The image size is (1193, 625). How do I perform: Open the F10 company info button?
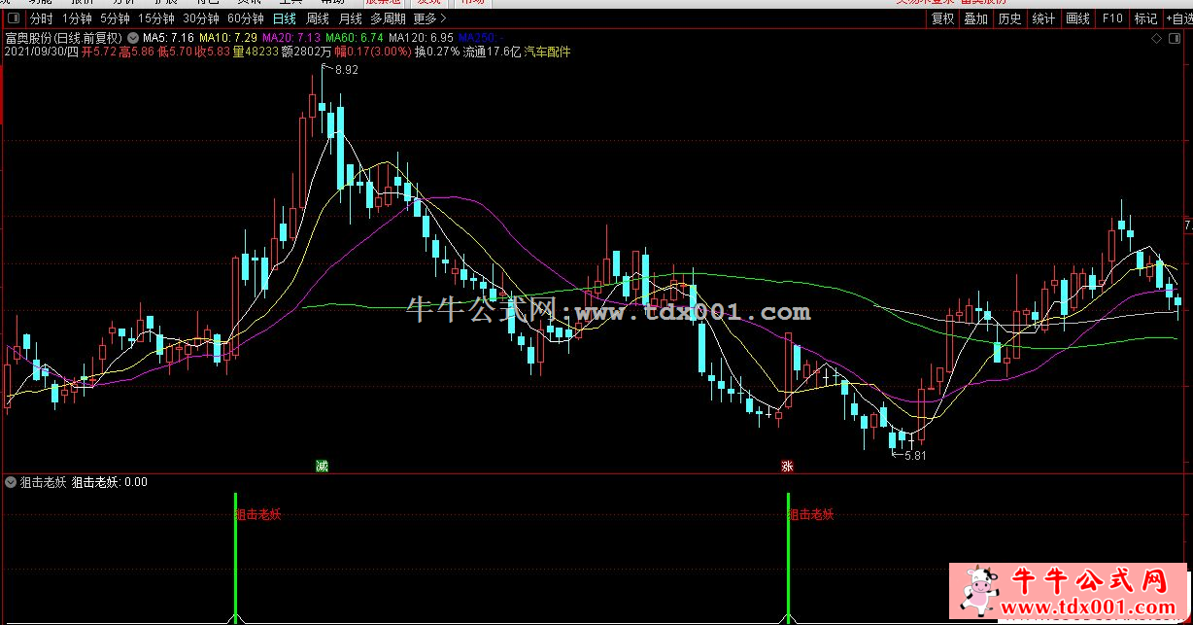[x=1112, y=18]
